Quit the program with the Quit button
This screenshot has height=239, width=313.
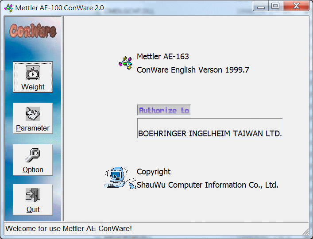[33, 200]
